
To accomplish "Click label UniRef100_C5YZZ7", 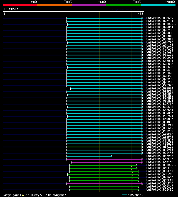I will (160, 52).
